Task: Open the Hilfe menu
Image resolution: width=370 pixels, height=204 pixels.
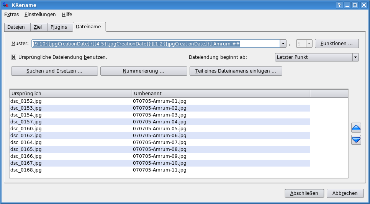Action: (67, 15)
